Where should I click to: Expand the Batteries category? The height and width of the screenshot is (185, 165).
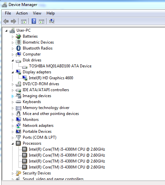pos(13,37)
